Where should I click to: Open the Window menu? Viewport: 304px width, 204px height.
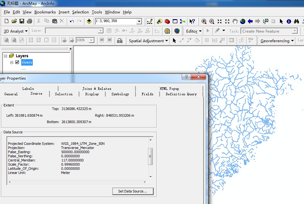point(112,12)
